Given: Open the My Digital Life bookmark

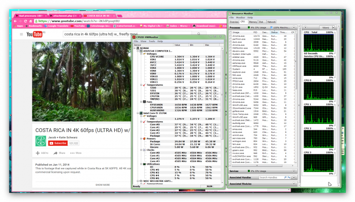Looking at the screenshot, I should pyautogui.click(x=152, y=26).
